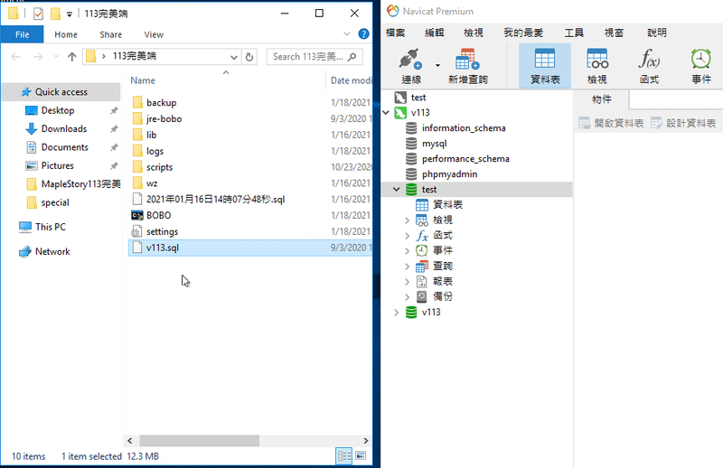Switch to Details view icon in status bar
This screenshot has width=723, height=468.
pos(344,456)
